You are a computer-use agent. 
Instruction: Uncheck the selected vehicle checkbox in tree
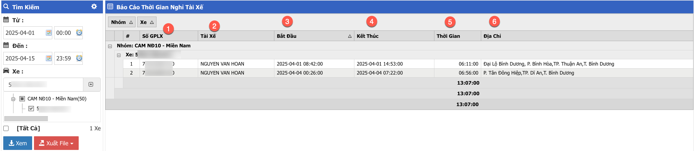click(31, 109)
